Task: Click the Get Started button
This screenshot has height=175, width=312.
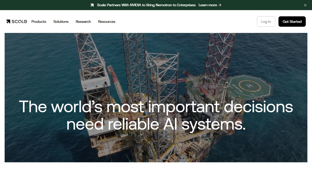Action: [x=292, y=22]
